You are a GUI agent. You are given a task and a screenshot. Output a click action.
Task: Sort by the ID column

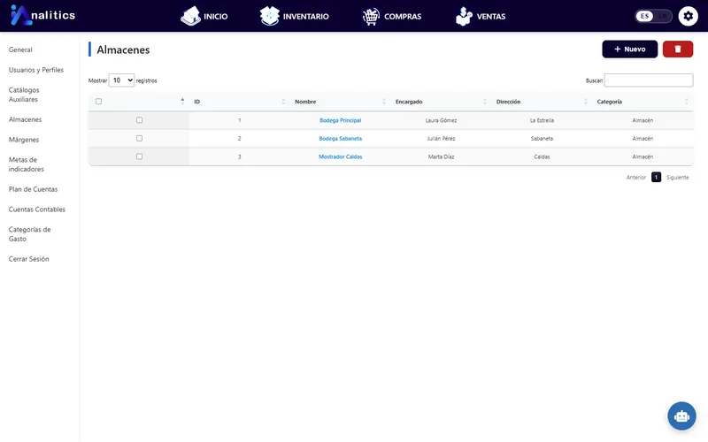click(239, 102)
